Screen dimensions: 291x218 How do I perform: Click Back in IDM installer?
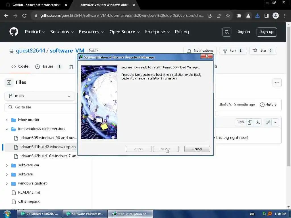click(138, 149)
